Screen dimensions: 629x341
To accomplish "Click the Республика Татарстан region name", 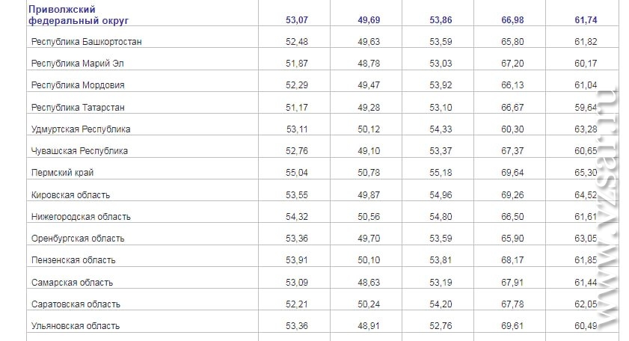I will [x=78, y=108].
